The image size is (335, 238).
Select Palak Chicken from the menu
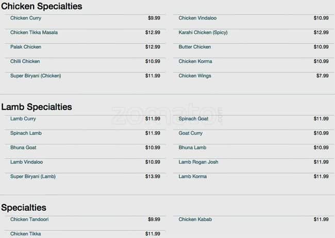[26, 47]
